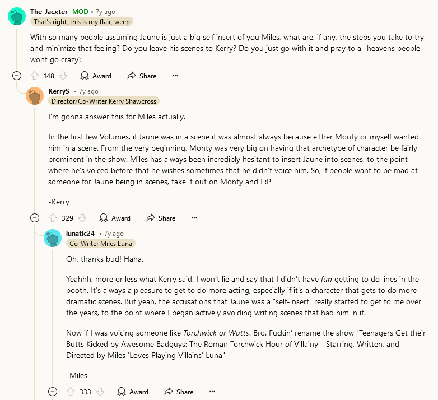Downvote lunatic24's reply

pos(100,392)
